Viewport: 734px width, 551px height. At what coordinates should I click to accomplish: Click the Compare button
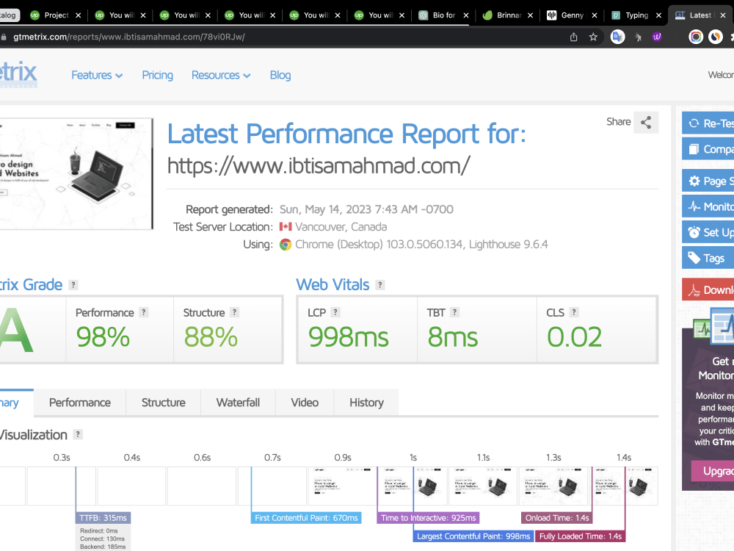pyautogui.click(x=708, y=149)
